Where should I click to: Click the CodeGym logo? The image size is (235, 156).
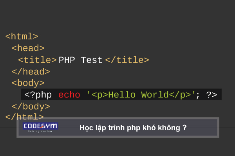40,126
